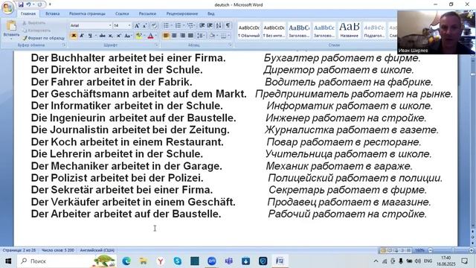Click the language indicator Английский (США)
The width and height of the screenshot is (476, 268).
pyautogui.click(x=97, y=250)
